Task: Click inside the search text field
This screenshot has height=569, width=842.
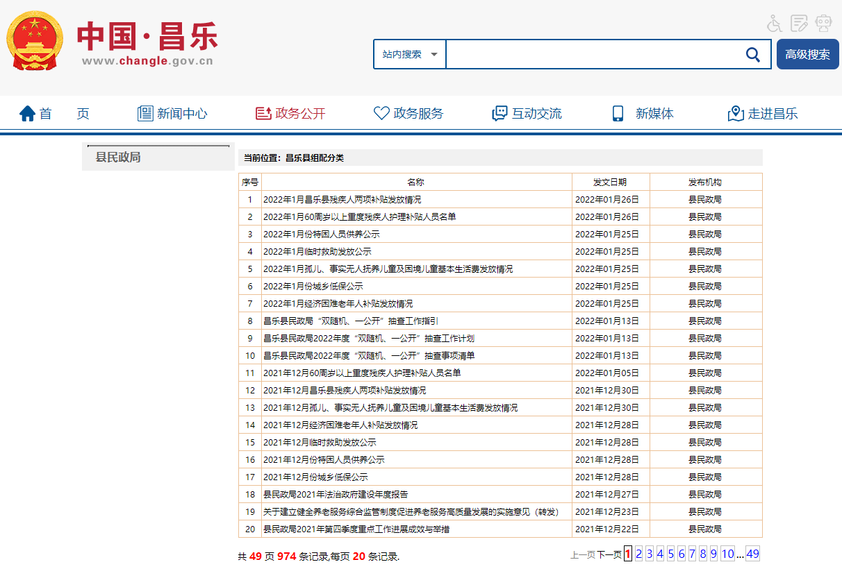Action: click(x=591, y=55)
